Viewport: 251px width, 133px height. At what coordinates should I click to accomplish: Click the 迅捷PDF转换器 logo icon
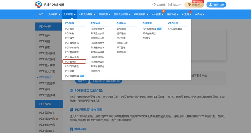click(x=38, y=5)
